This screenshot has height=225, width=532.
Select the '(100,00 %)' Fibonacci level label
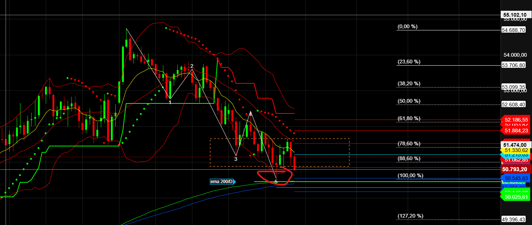coord(410,175)
